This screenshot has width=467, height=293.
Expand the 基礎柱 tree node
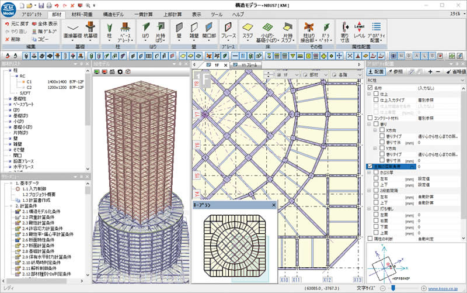(9, 99)
